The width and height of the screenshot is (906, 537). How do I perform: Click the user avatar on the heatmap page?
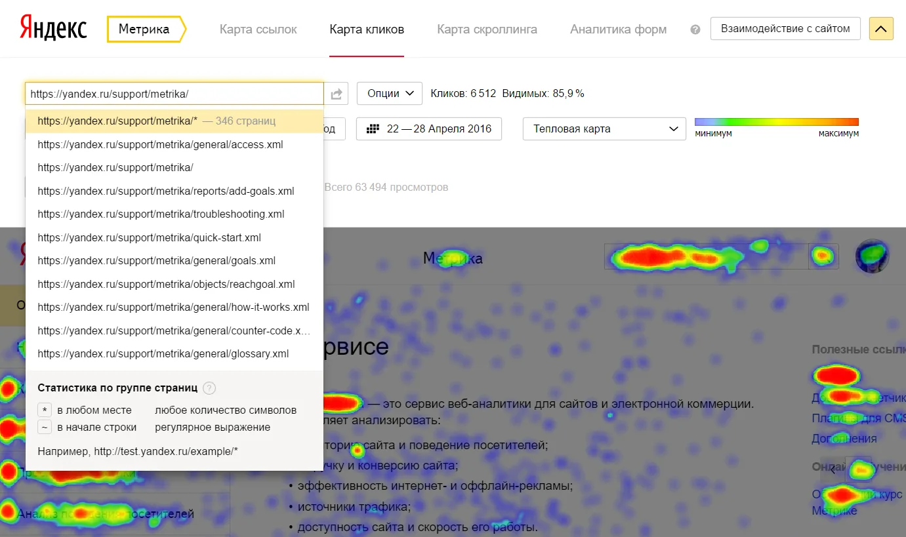pos(873,256)
